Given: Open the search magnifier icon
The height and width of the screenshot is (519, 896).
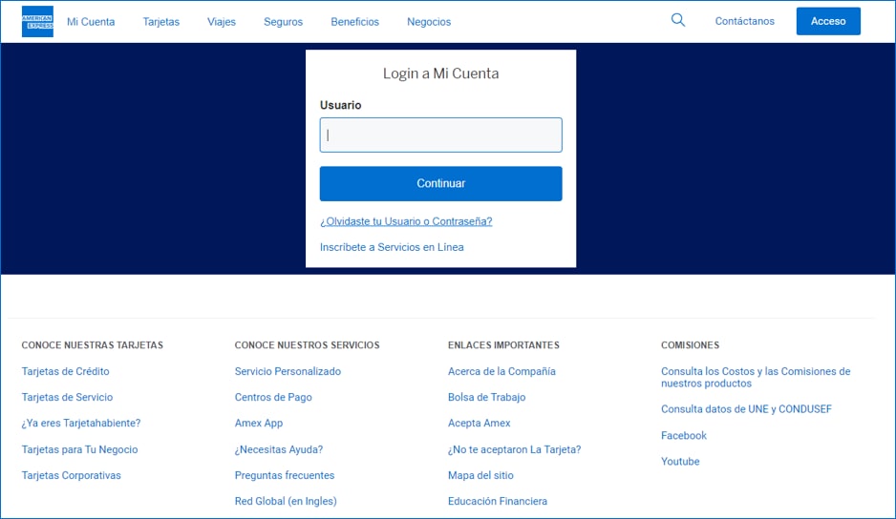Looking at the screenshot, I should pyautogui.click(x=678, y=20).
